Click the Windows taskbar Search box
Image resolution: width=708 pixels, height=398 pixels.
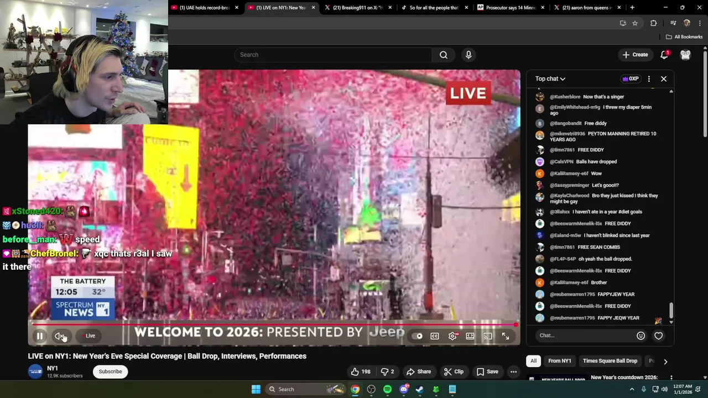pyautogui.click(x=307, y=389)
